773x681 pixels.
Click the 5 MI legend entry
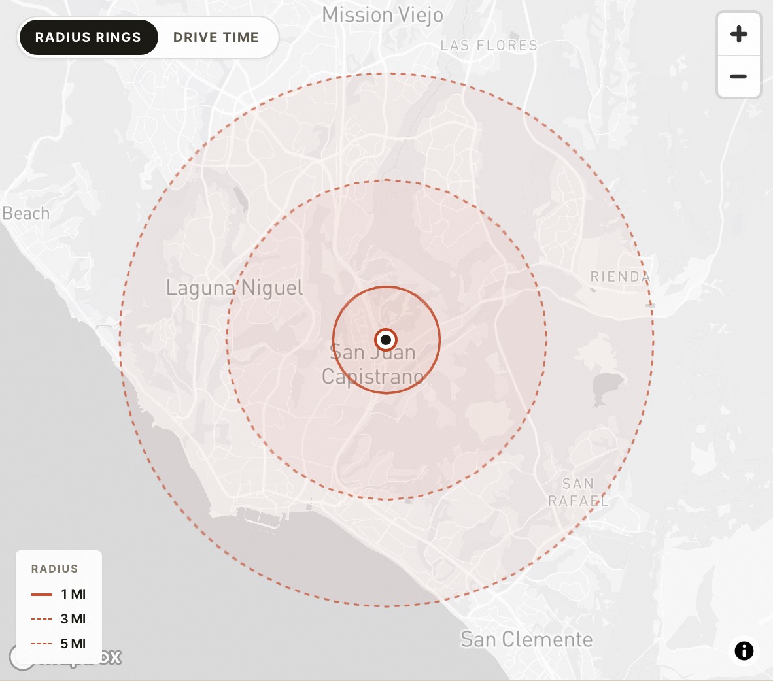[59, 643]
